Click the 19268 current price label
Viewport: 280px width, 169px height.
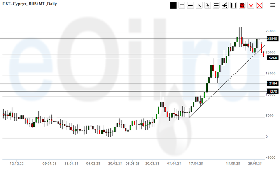coord(271,58)
